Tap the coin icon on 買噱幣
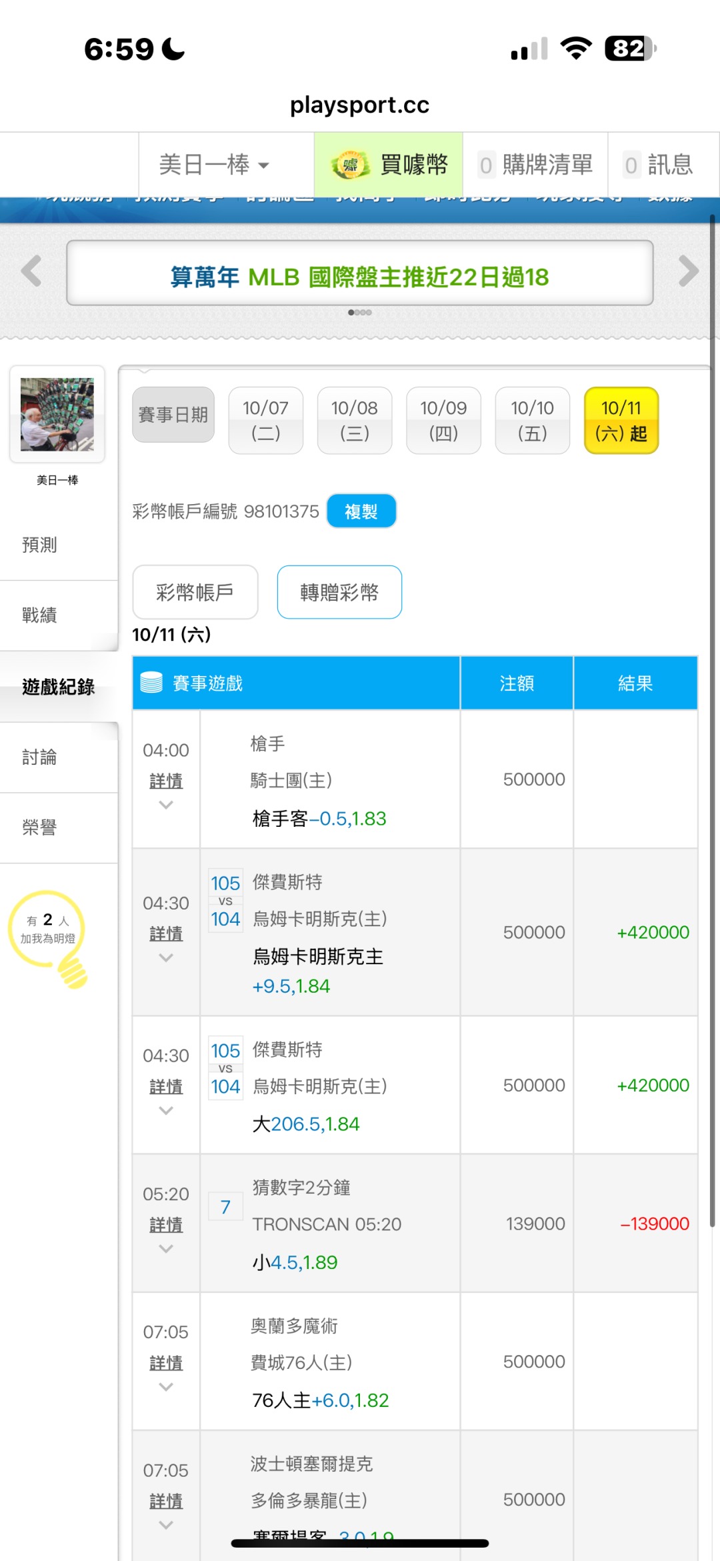The height and width of the screenshot is (1561, 720). click(350, 165)
